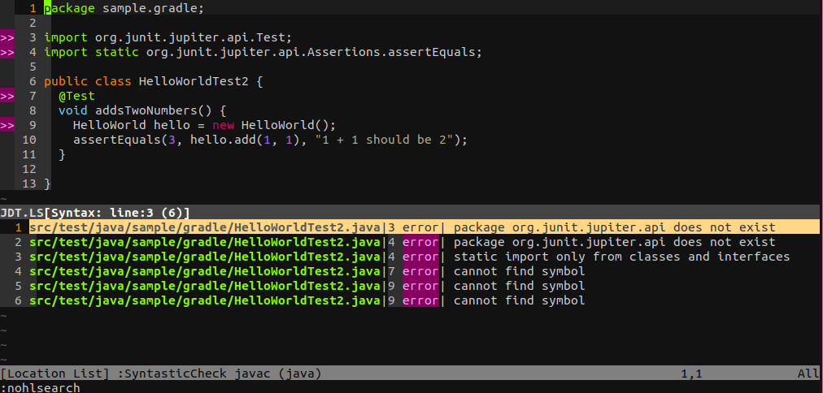The width and height of the screenshot is (823, 393).
Task: Click the @Test annotation
Action: 76,96
